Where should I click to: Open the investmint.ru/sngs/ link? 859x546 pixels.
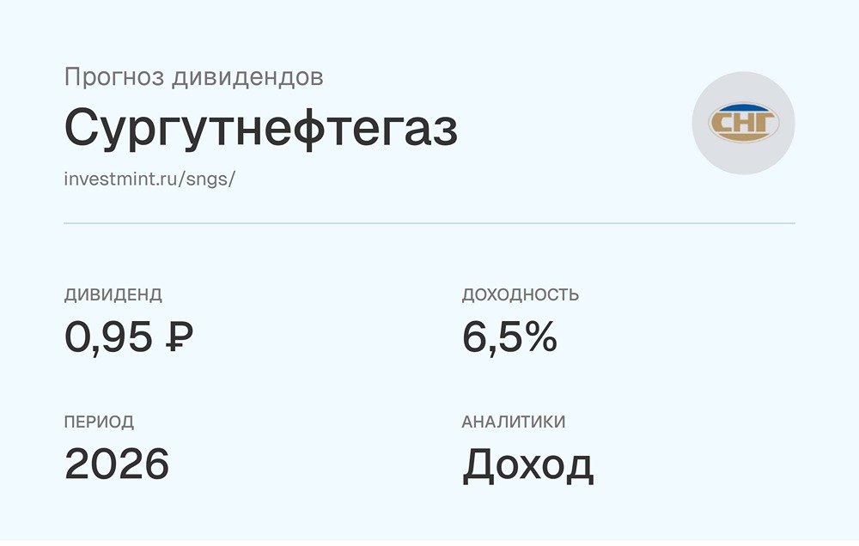click(x=149, y=179)
